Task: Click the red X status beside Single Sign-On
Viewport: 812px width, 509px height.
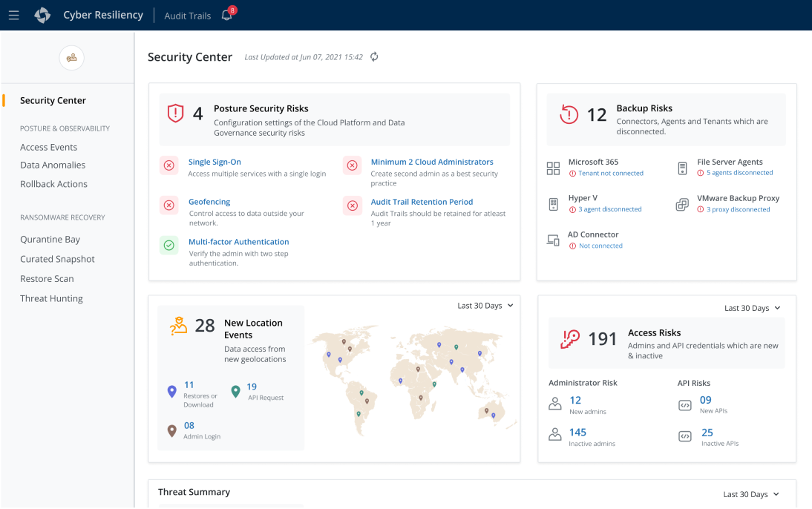Action: [169, 165]
